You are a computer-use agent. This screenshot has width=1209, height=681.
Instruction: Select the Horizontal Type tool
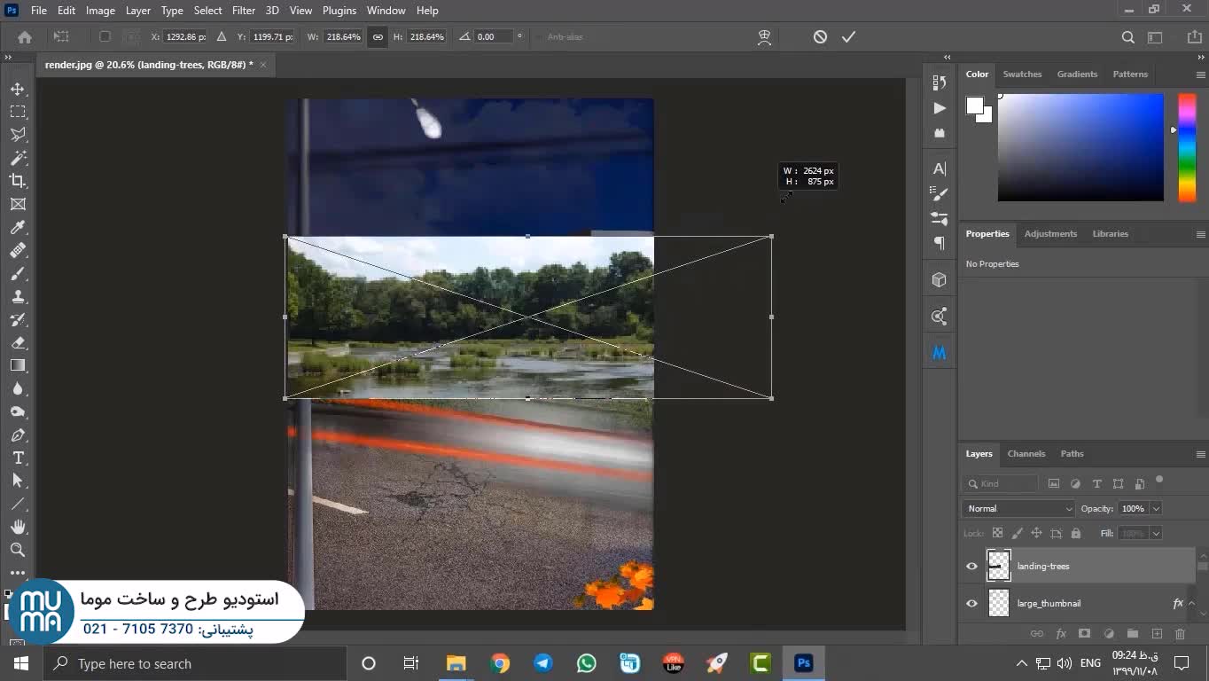click(18, 458)
